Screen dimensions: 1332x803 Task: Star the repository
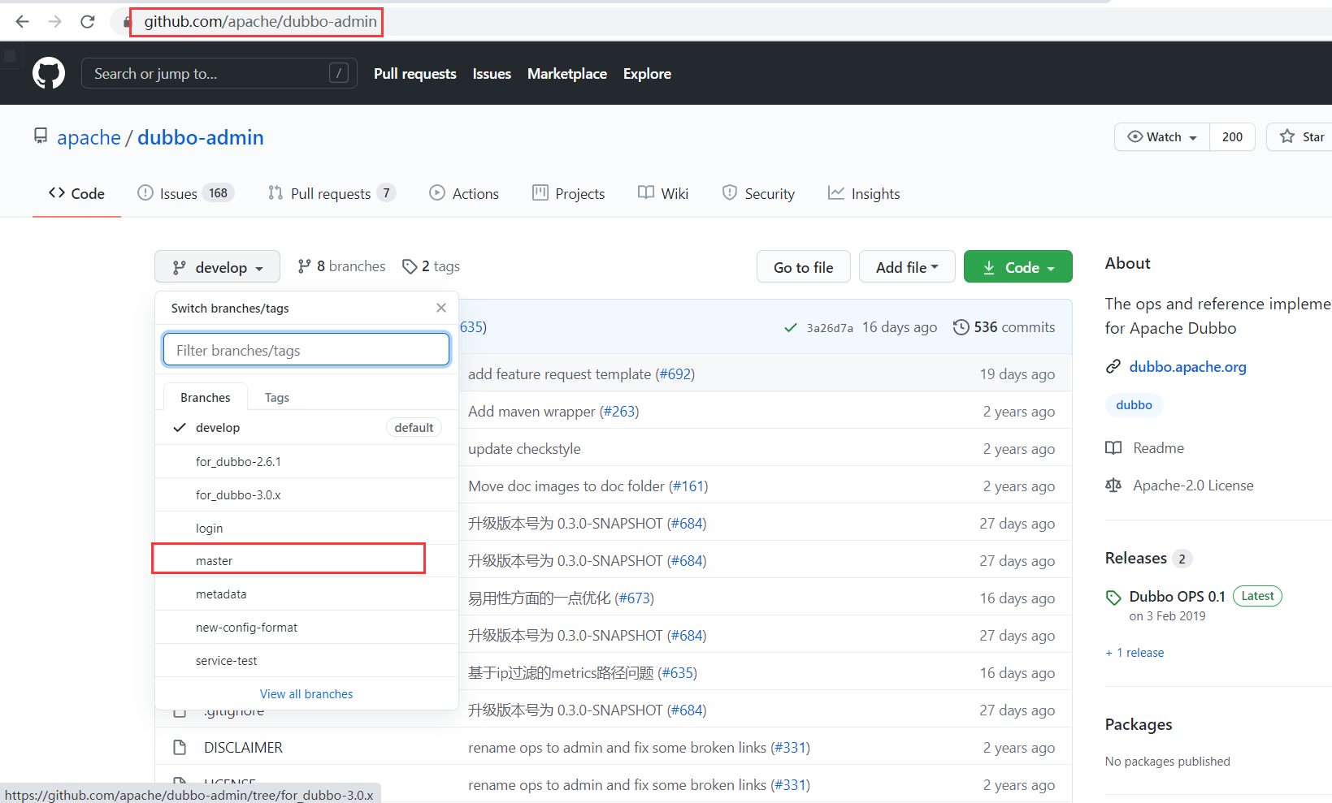(x=1302, y=137)
